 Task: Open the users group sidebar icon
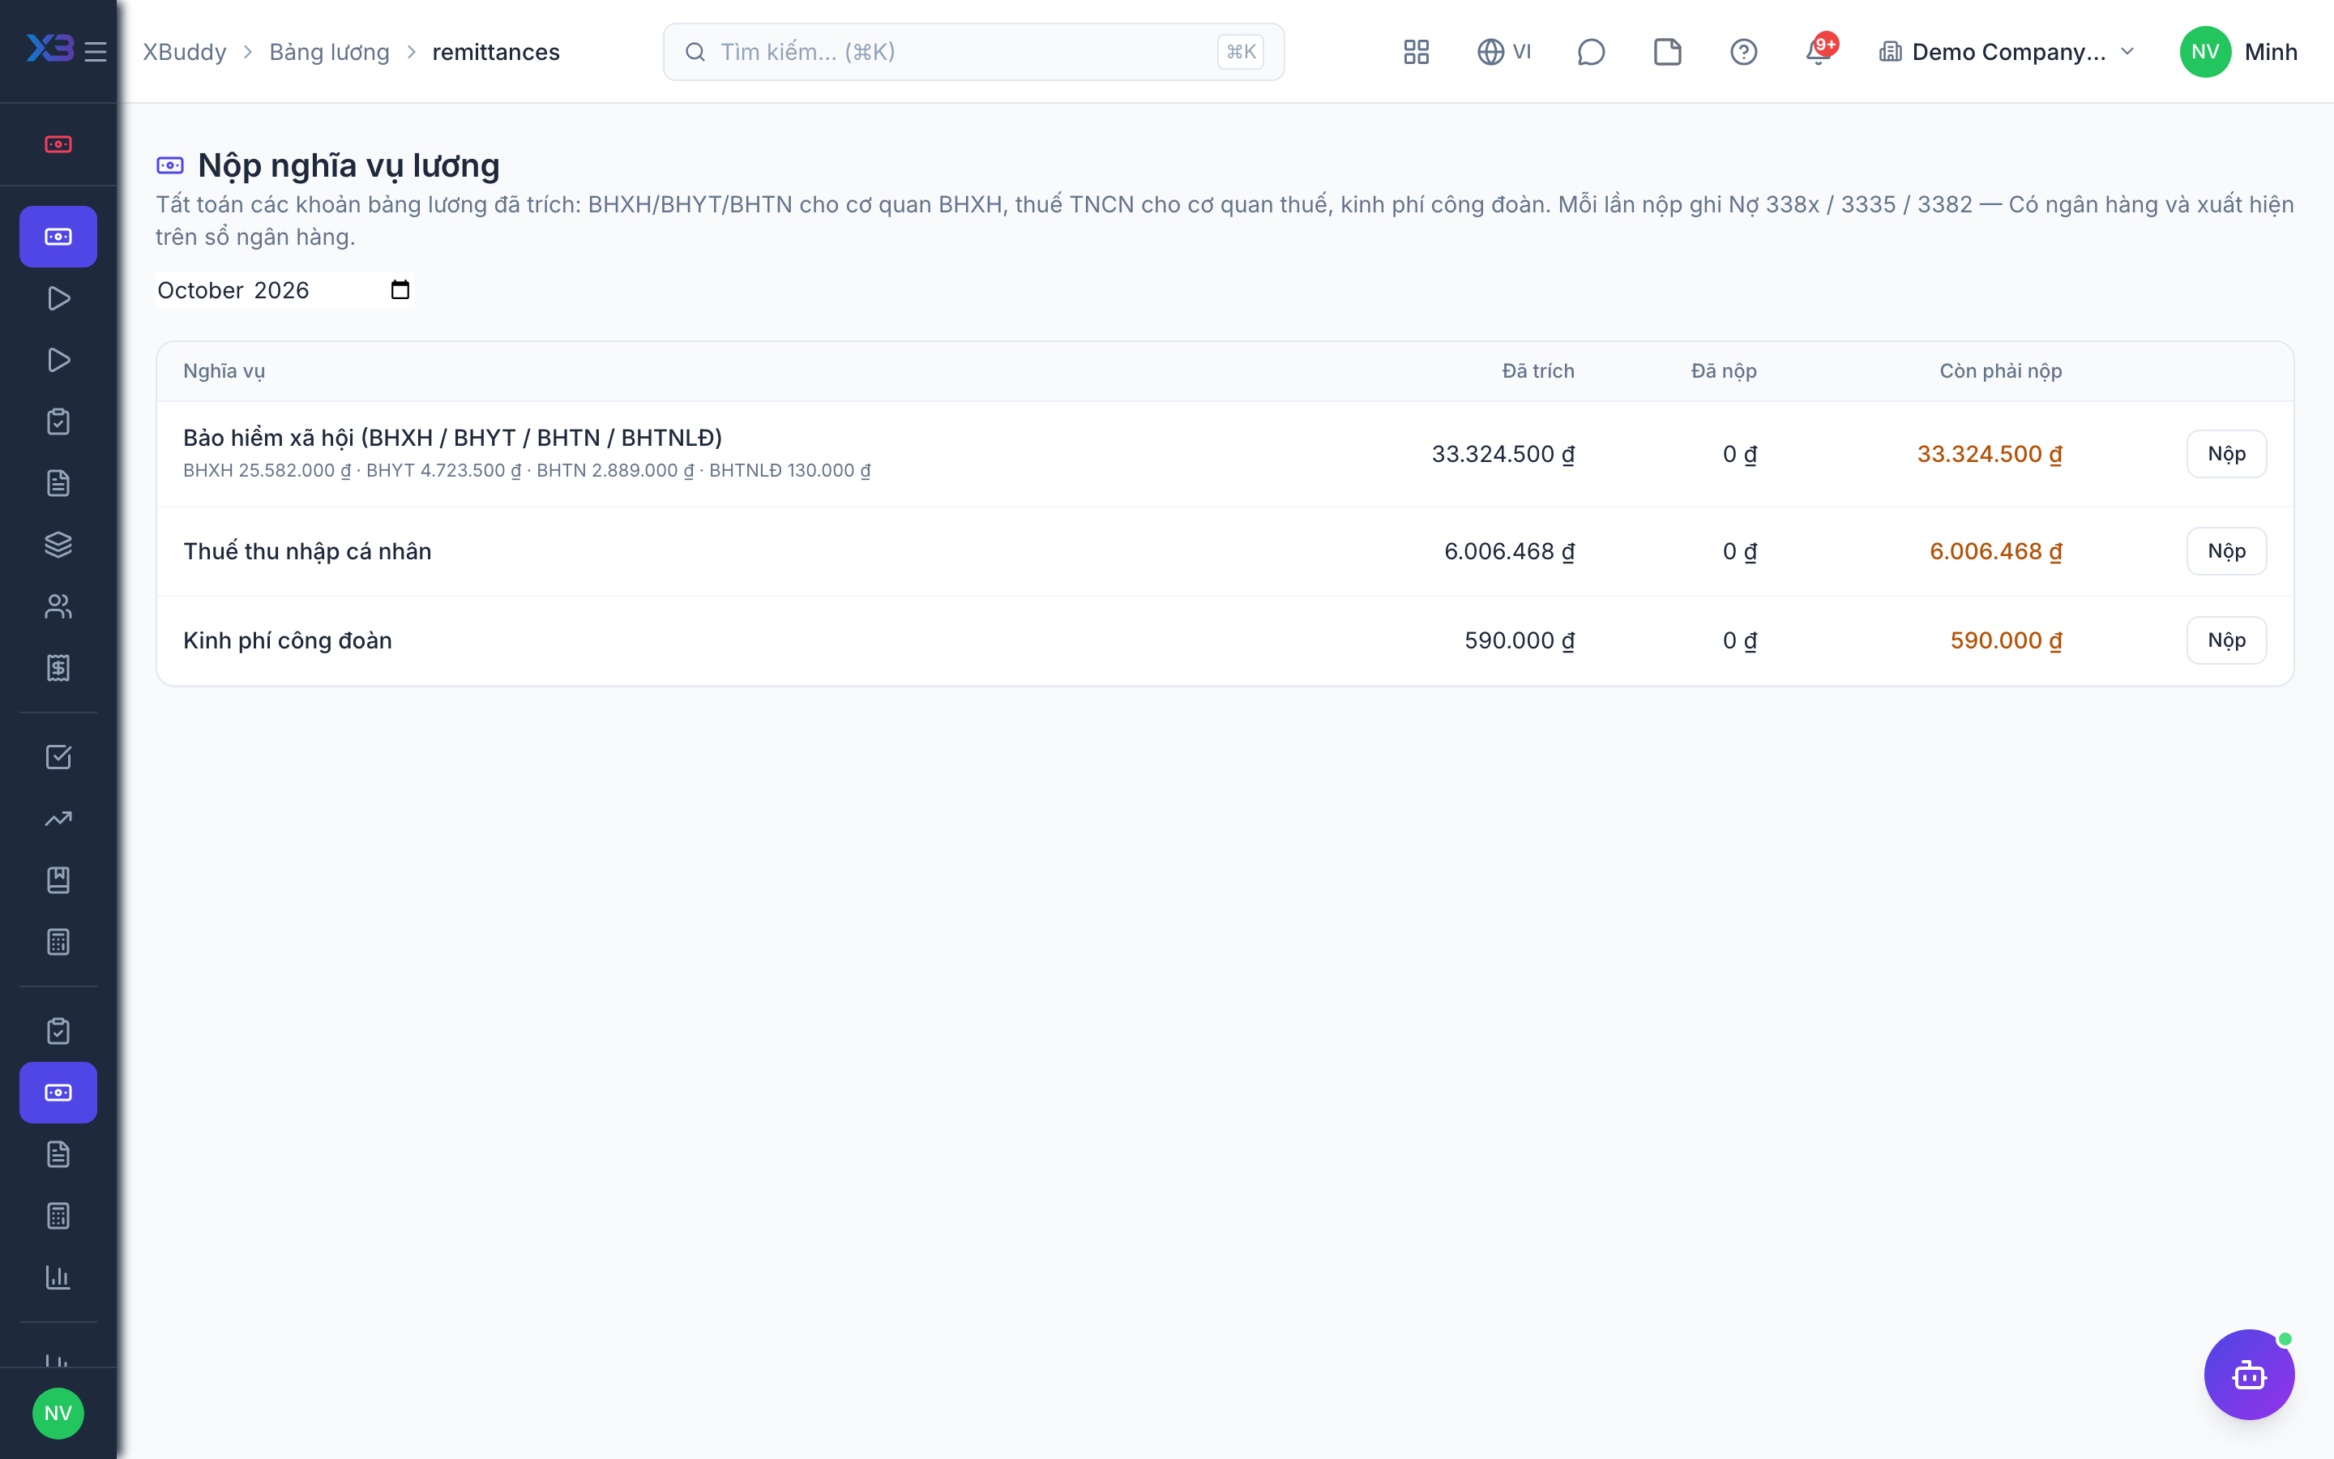(x=58, y=606)
